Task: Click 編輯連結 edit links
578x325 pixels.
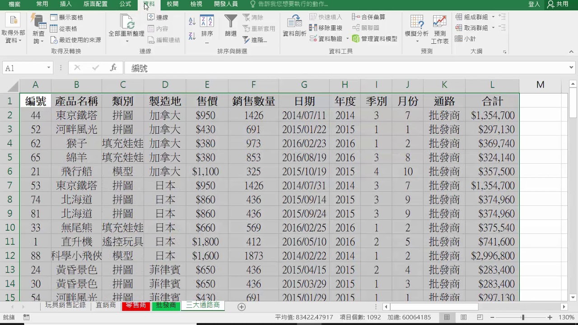Action: (x=163, y=40)
